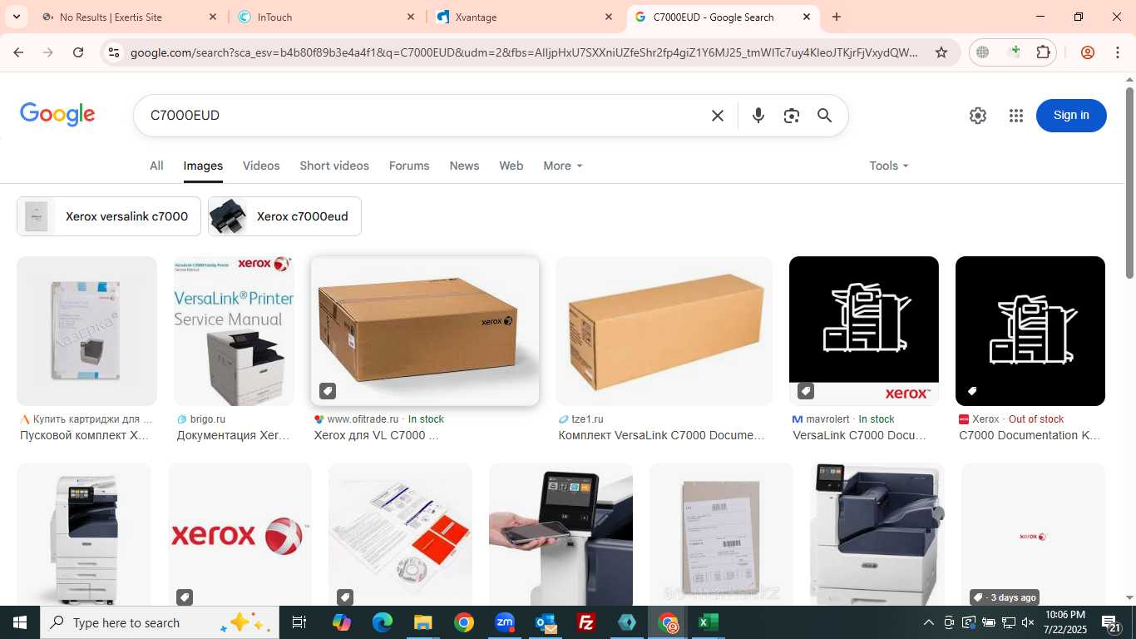Switch to the Web tab
The image size is (1136, 639).
(511, 166)
